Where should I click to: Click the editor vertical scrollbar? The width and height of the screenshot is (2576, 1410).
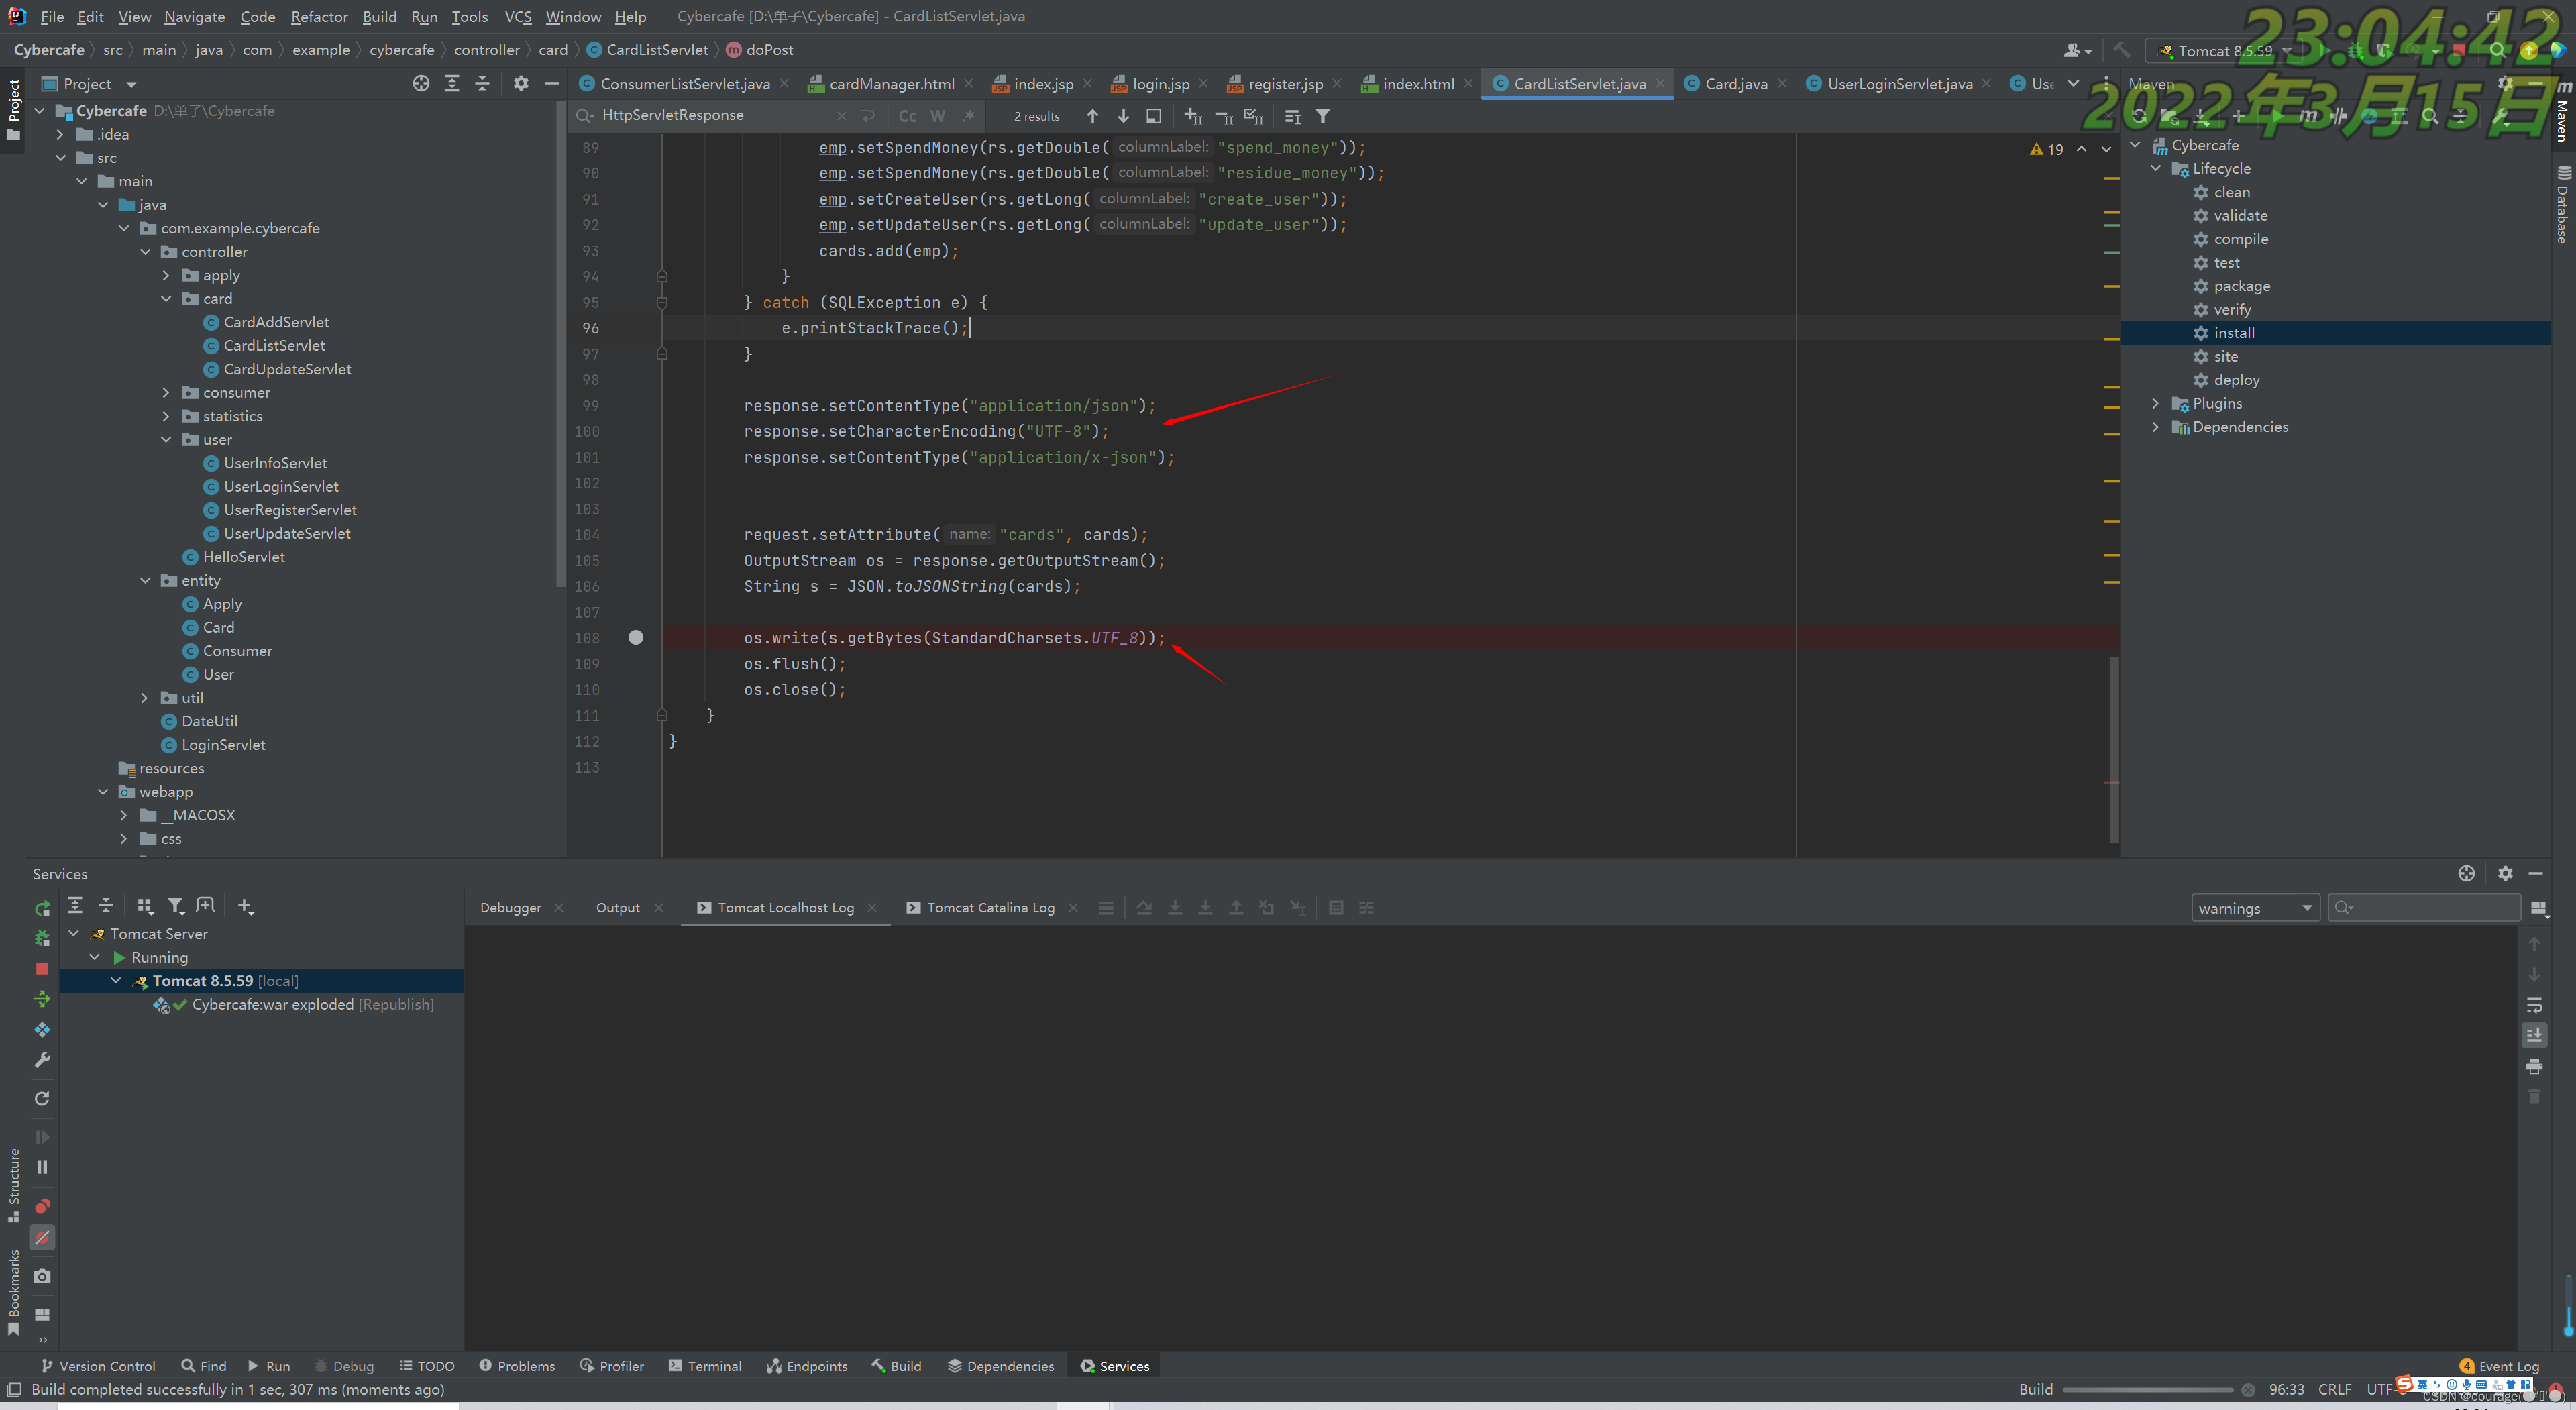[2114, 749]
